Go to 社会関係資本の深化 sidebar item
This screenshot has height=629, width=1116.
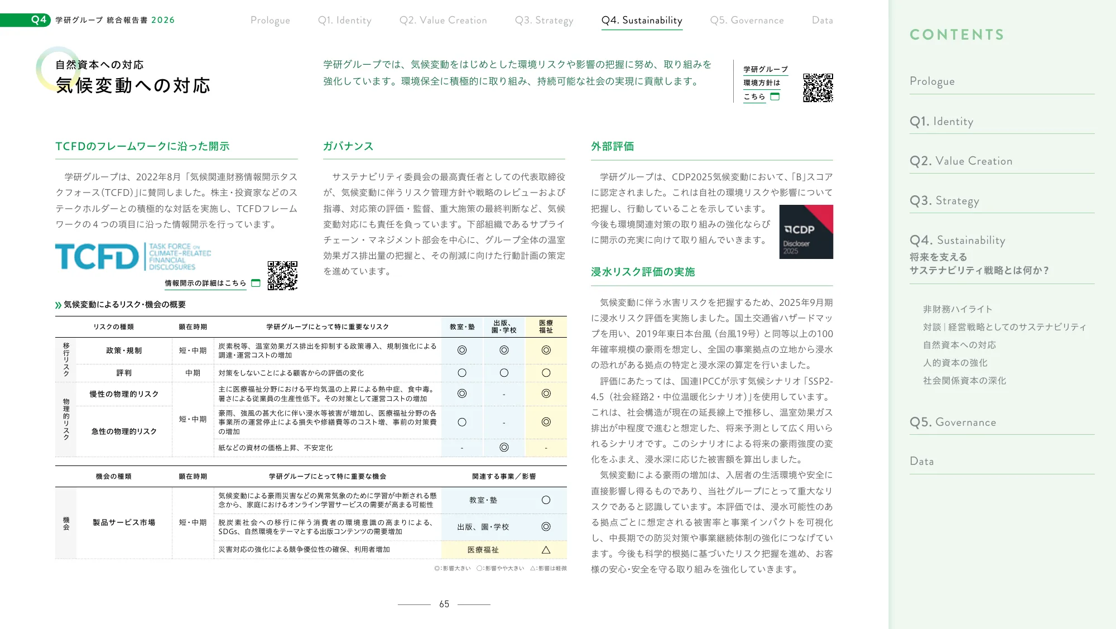point(964,381)
